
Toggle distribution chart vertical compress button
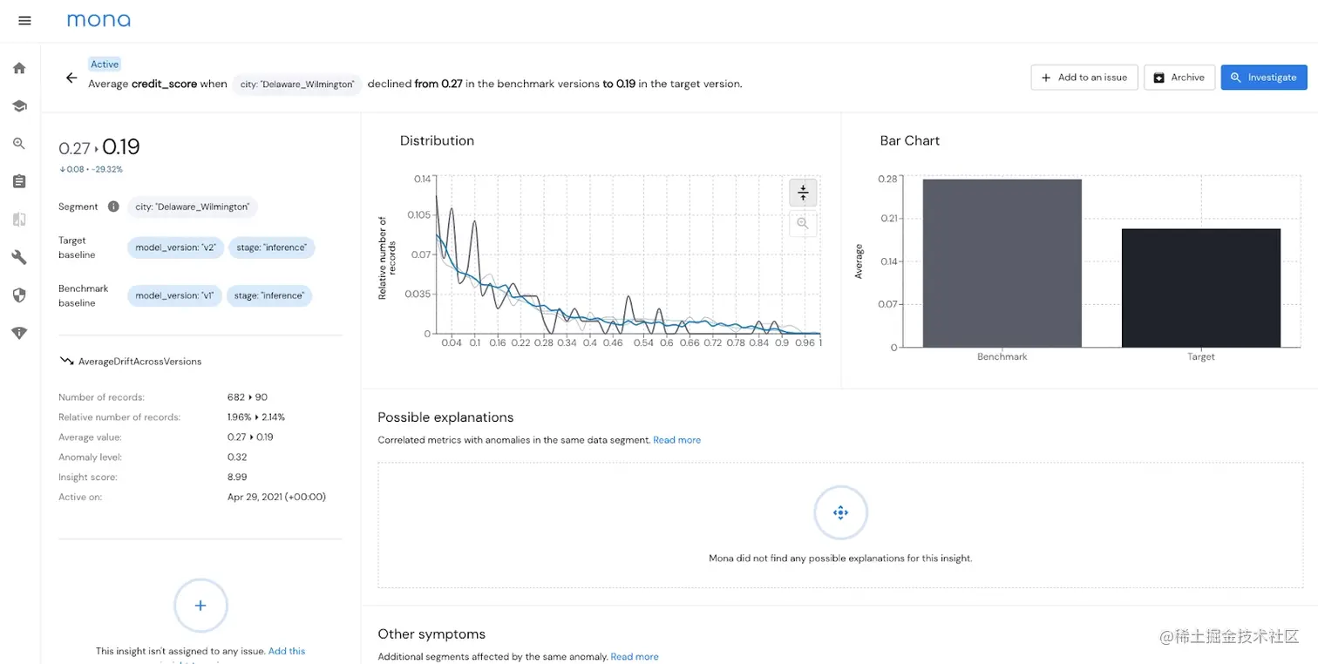point(803,192)
